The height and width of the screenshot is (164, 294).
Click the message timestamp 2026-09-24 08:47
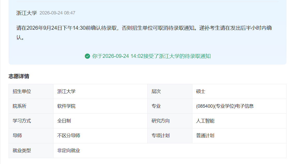[x=57, y=13]
